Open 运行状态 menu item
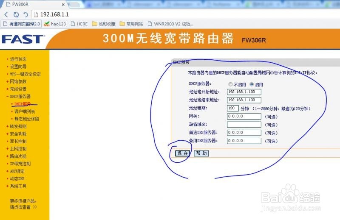 pos(18,59)
